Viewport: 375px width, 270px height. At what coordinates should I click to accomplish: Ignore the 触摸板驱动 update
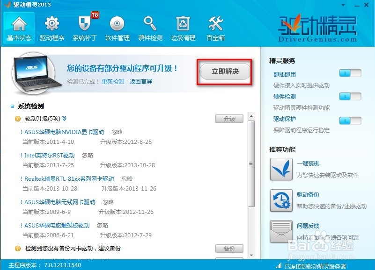point(103,226)
